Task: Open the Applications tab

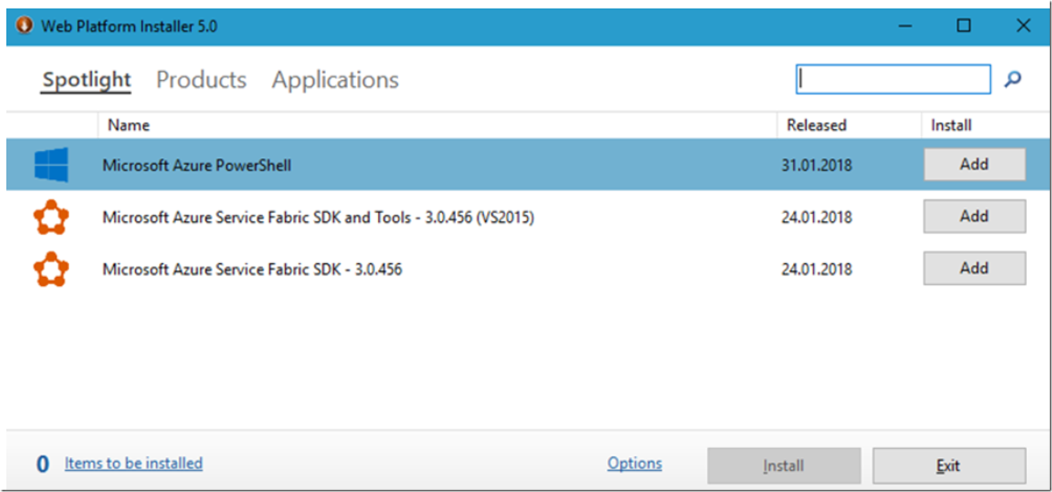Action: click(x=335, y=80)
